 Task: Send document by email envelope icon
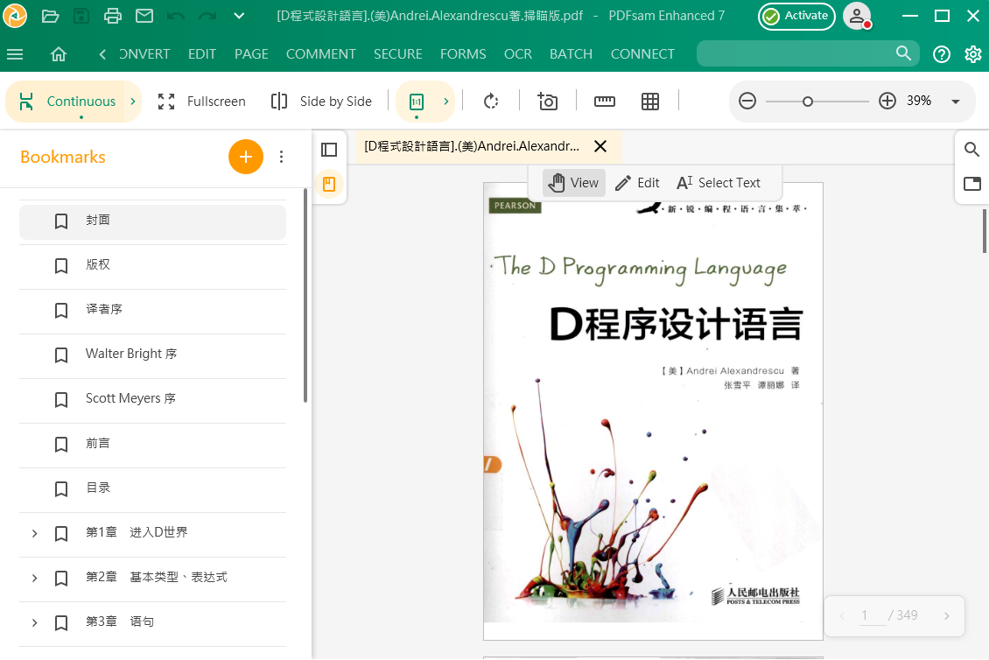144,16
